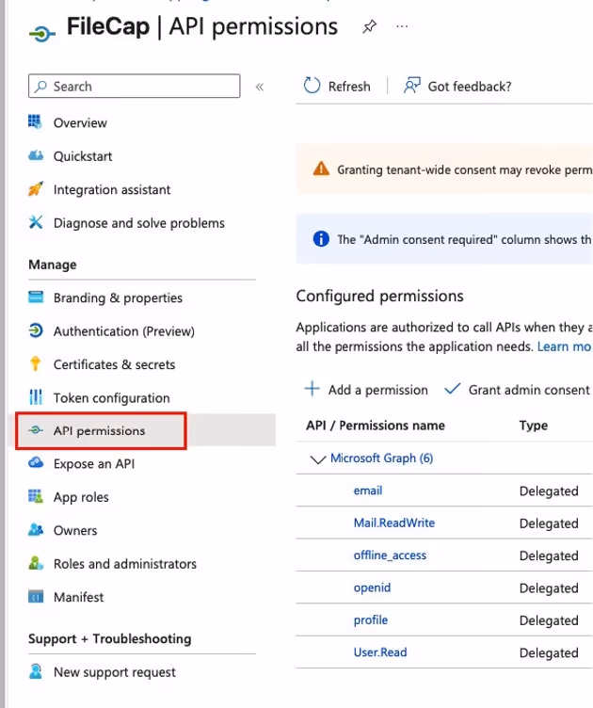Collapse the Microsoft Graph (6) group chevron
The width and height of the screenshot is (593, 708).
click(318, 459)
